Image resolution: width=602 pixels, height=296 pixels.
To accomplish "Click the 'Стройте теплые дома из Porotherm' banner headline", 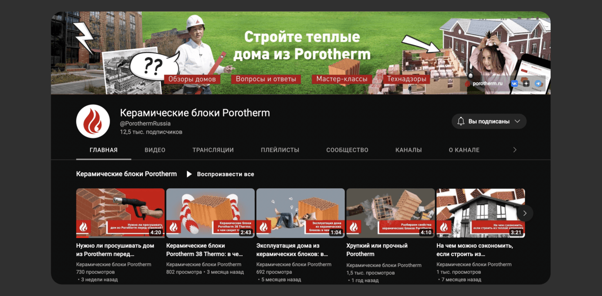I will (302, 45).
